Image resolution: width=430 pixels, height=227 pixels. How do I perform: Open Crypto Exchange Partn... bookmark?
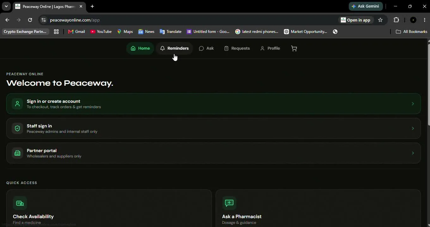[25, 32]
